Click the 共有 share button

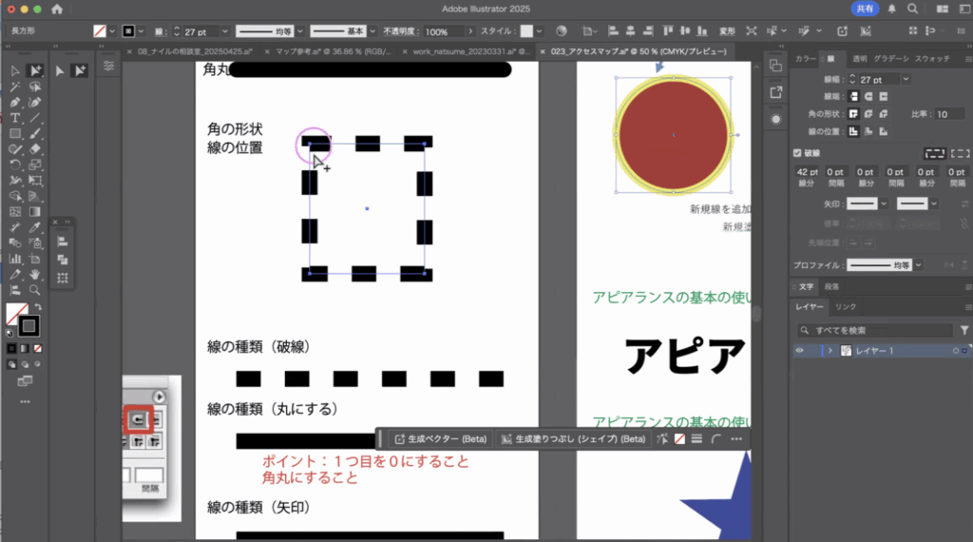click(x=866, y=9)
